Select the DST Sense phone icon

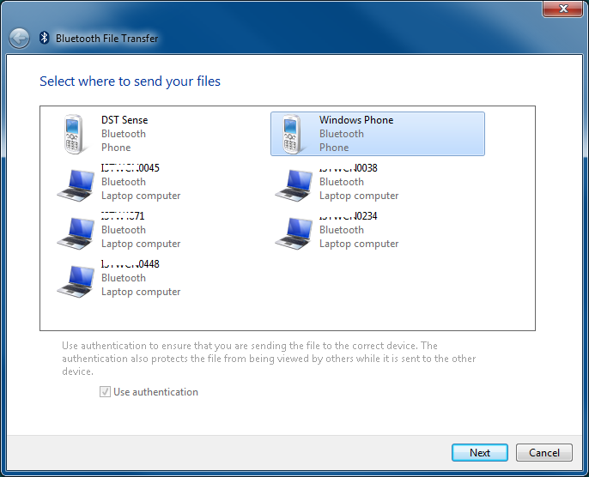[74, 135]
